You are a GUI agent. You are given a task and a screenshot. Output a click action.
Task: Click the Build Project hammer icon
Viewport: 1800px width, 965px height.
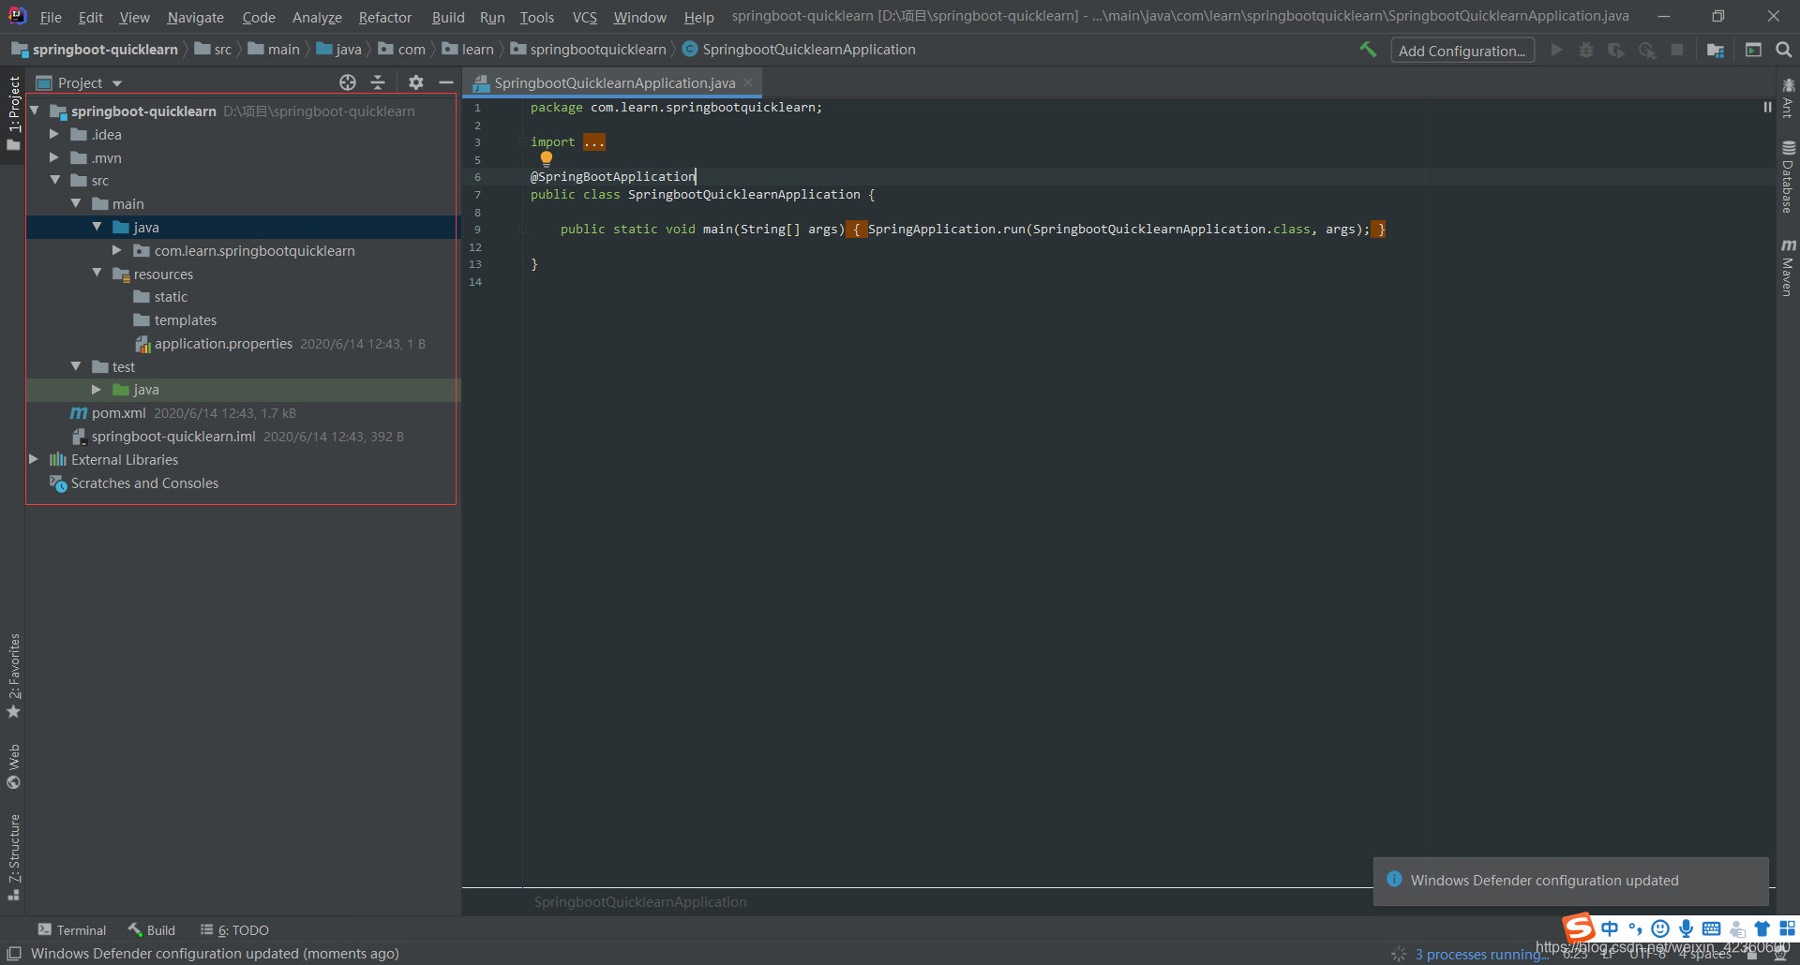tap(1368, 50)
